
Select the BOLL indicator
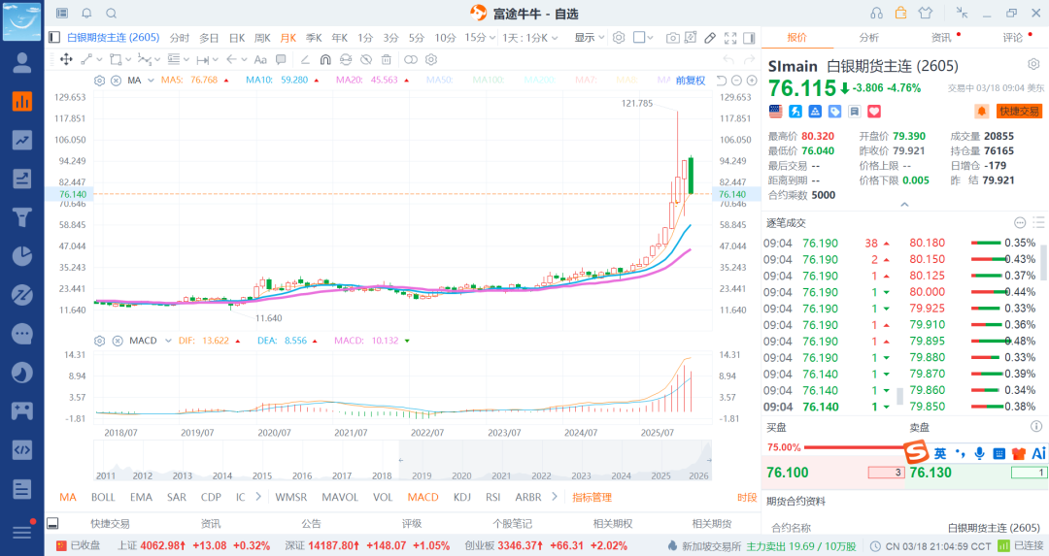103,497
